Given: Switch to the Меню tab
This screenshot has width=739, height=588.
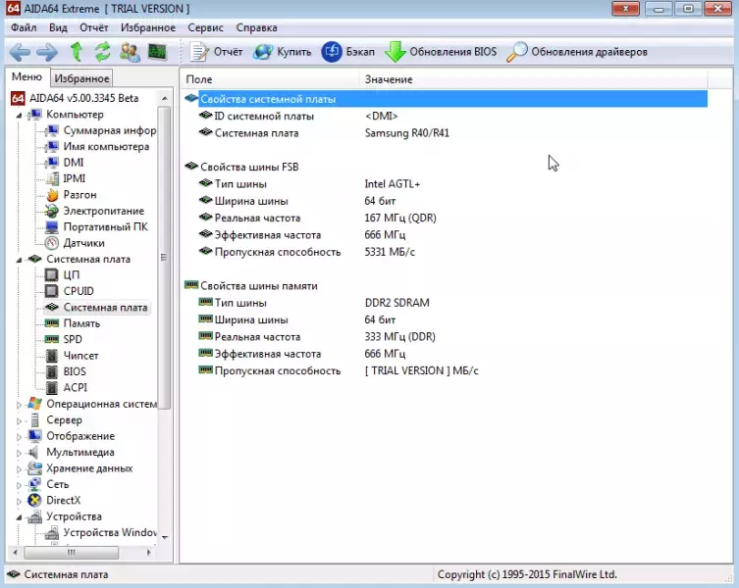Looking at the screenshot, I should pos(26,77).
